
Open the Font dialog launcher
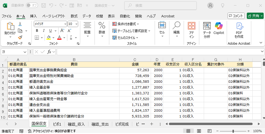78,44
